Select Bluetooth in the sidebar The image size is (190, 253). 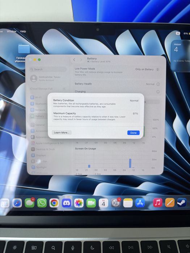pos(38,104)
